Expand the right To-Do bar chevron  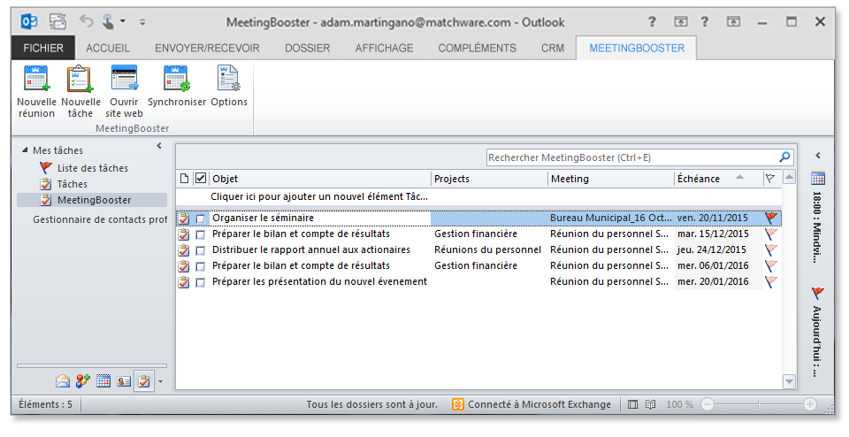(818, 156)
